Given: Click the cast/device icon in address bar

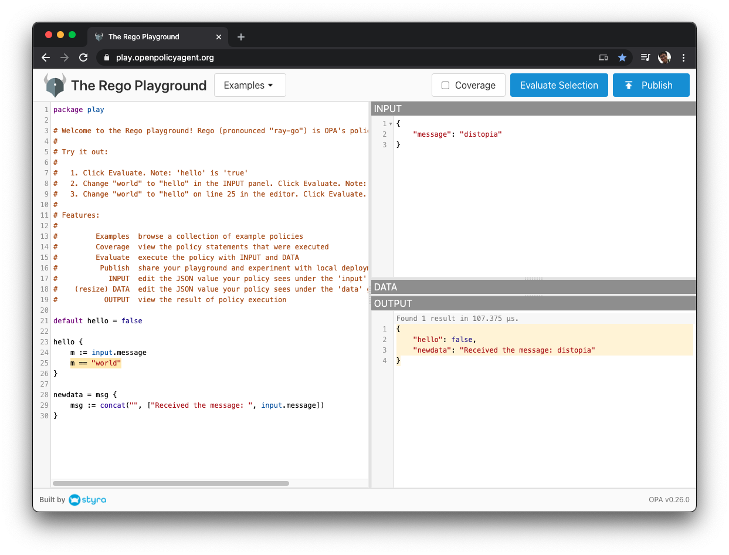Looking at the screenshot, I should [x=603, y=57].
